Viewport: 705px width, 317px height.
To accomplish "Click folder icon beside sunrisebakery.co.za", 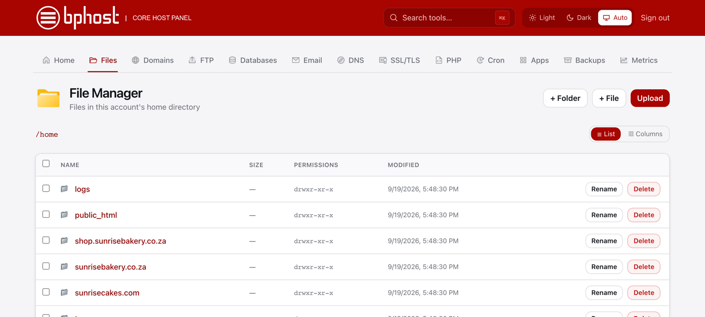I will tap(64, 267).
